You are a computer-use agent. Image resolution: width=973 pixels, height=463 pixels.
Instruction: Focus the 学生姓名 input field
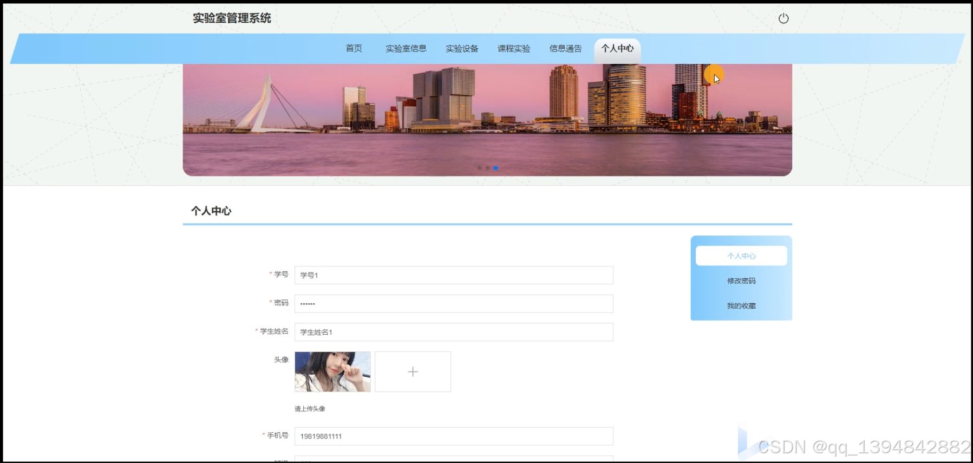[x=454, y=332]
